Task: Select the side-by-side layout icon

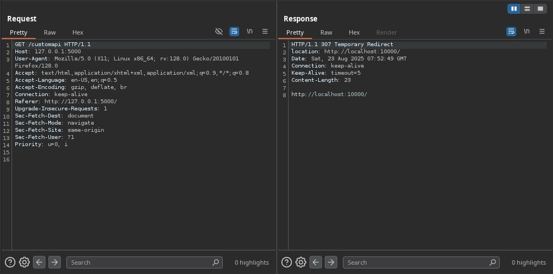Action: coord(514,9)
